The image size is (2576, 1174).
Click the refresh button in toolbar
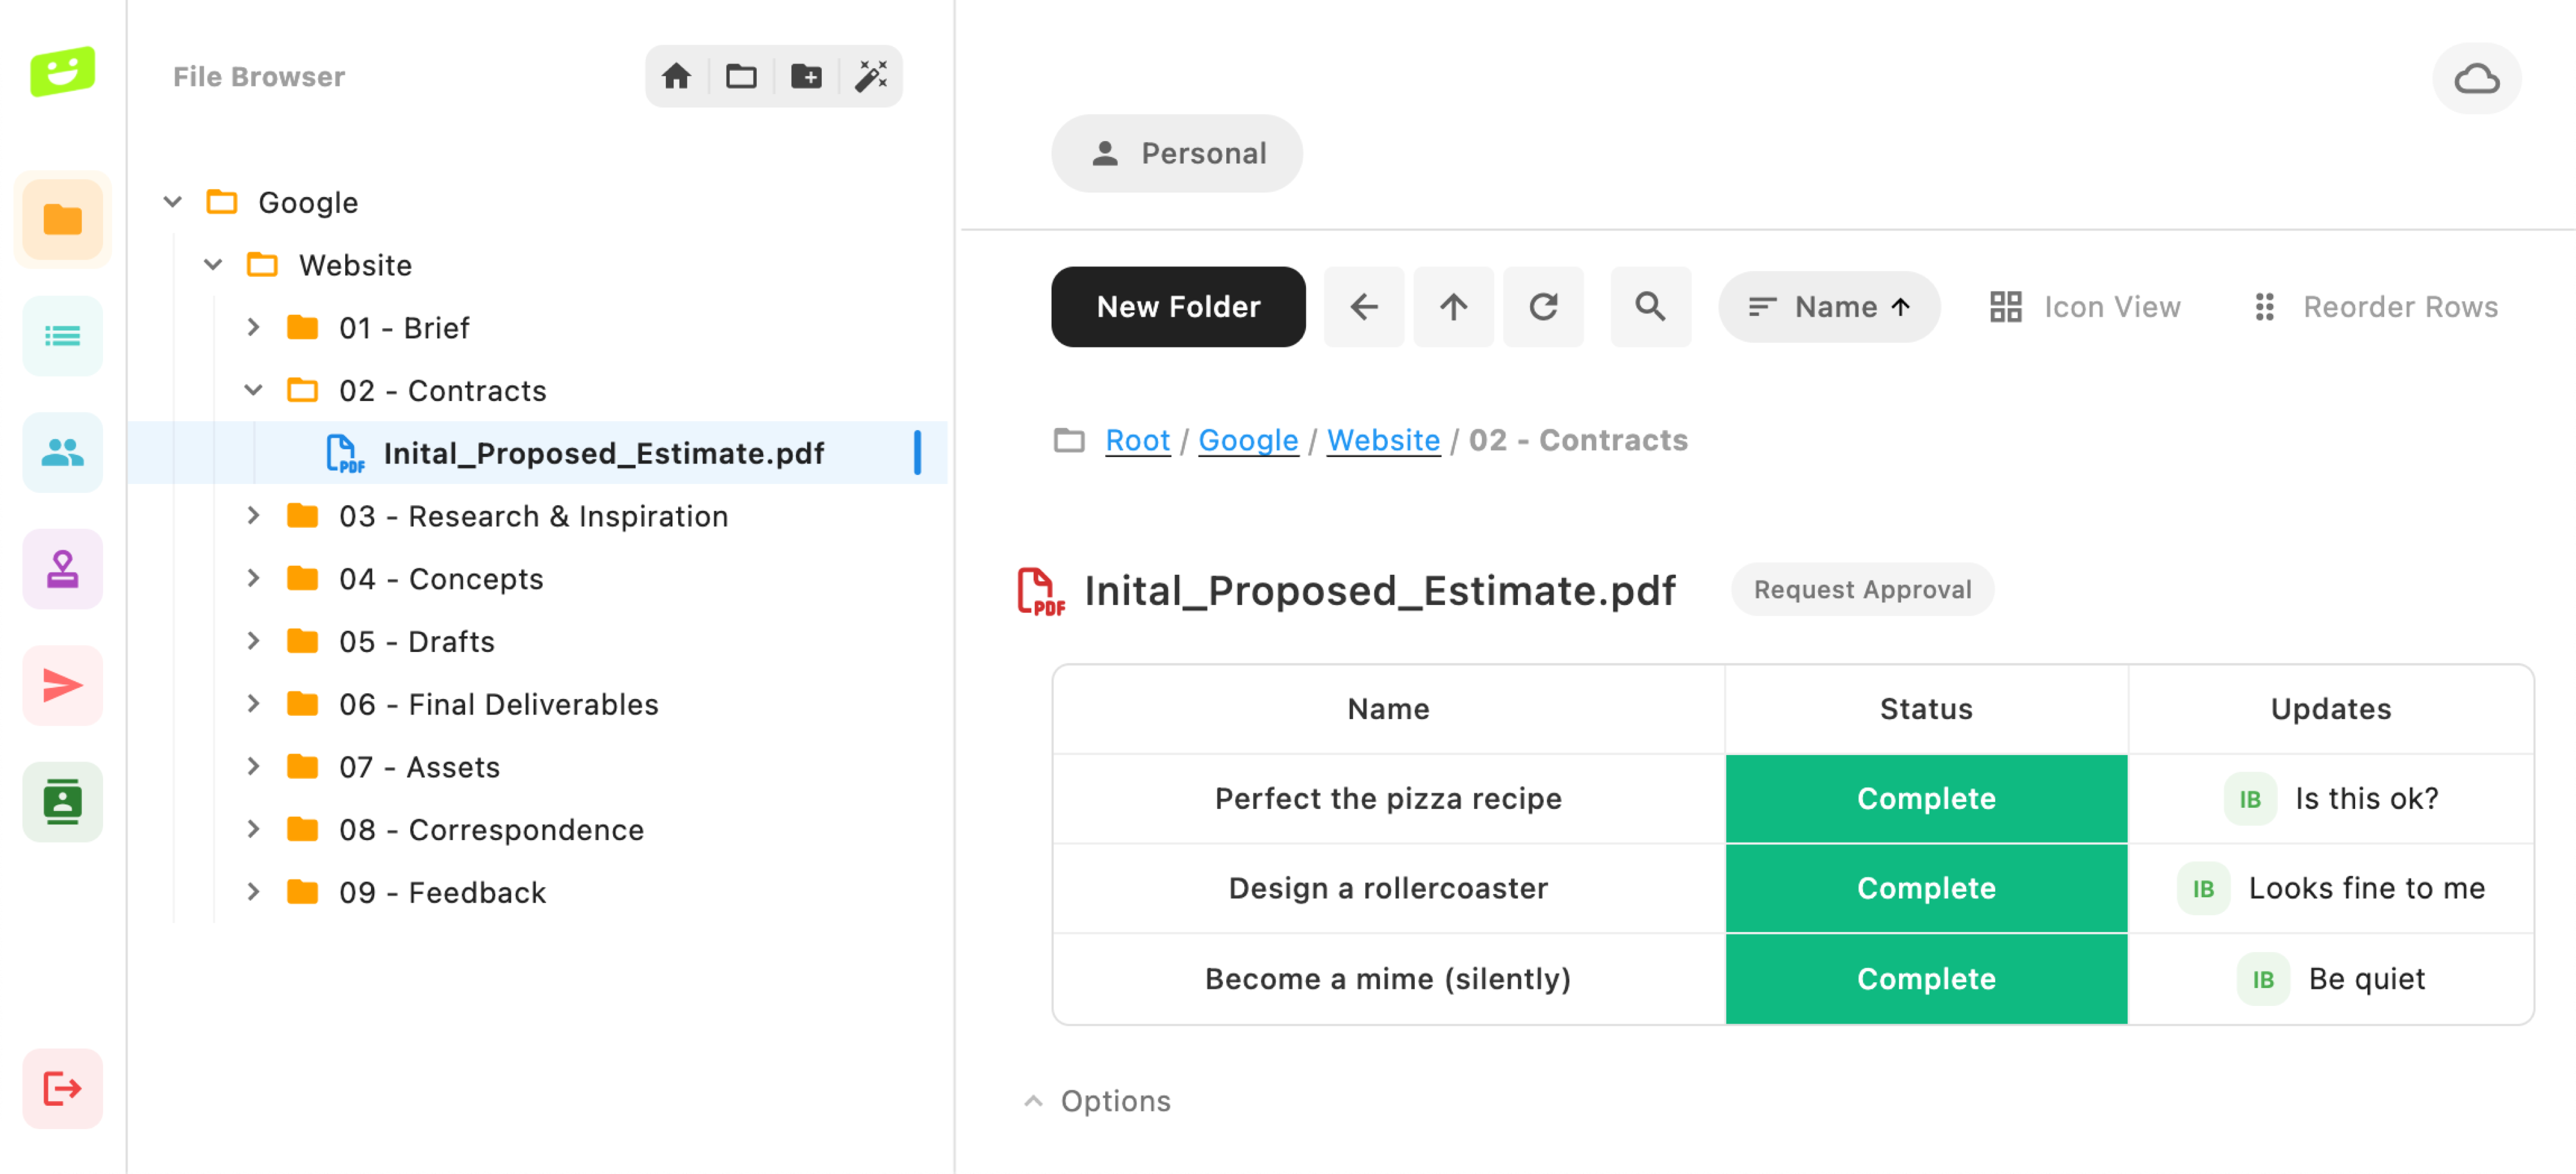[1543, 307]
